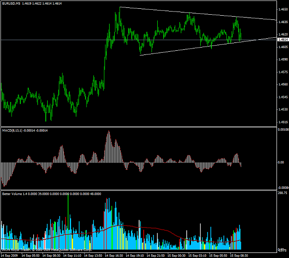The image size is (289, 258).
Task: Click the 14 Sep 11:10 time label
Action: 72,256
